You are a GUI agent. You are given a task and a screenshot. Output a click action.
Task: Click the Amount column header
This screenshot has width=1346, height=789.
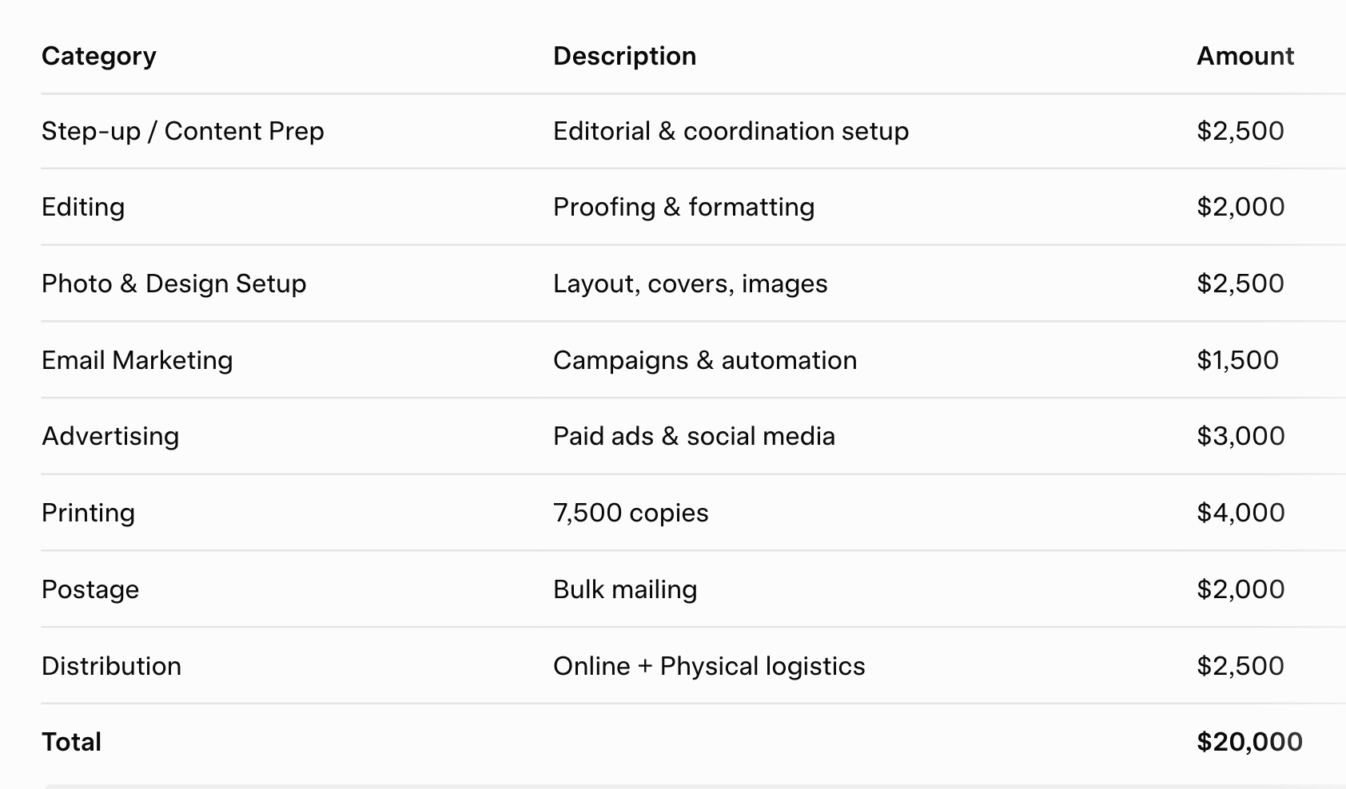(1244, 56)
